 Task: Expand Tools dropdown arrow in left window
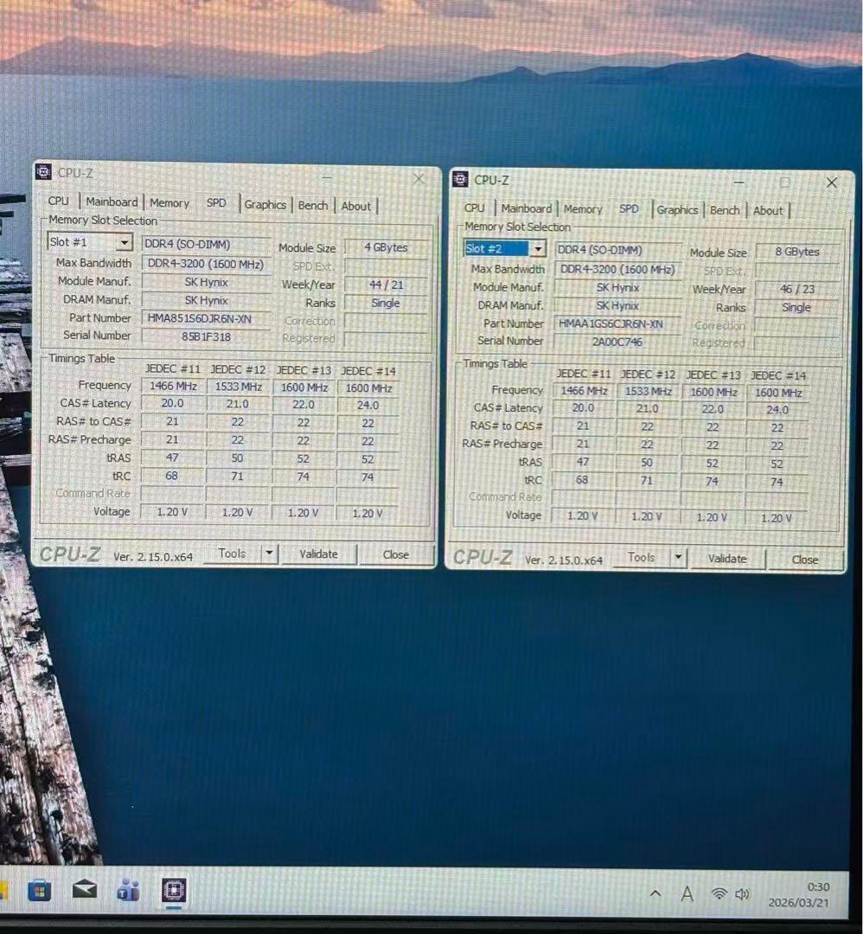(269, 553)
